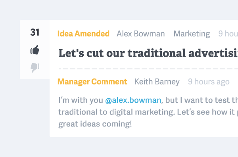Screen dimensions: 238x157
Task: Click the word Barney in commenter name
Action: point(167,82)
